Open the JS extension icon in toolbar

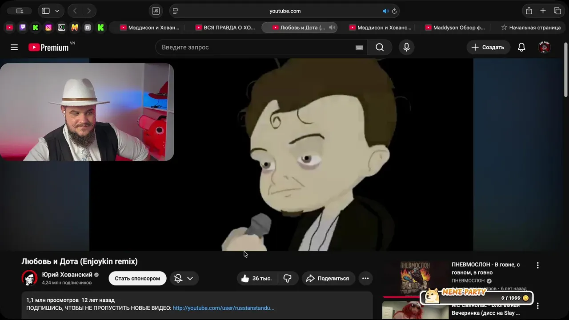pyautogui.click(x=156, y=11)
